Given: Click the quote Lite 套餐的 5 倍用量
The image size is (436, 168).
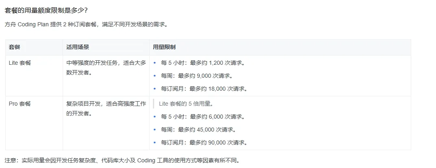Looking at the screenshot, I should (x=186, y=104).
